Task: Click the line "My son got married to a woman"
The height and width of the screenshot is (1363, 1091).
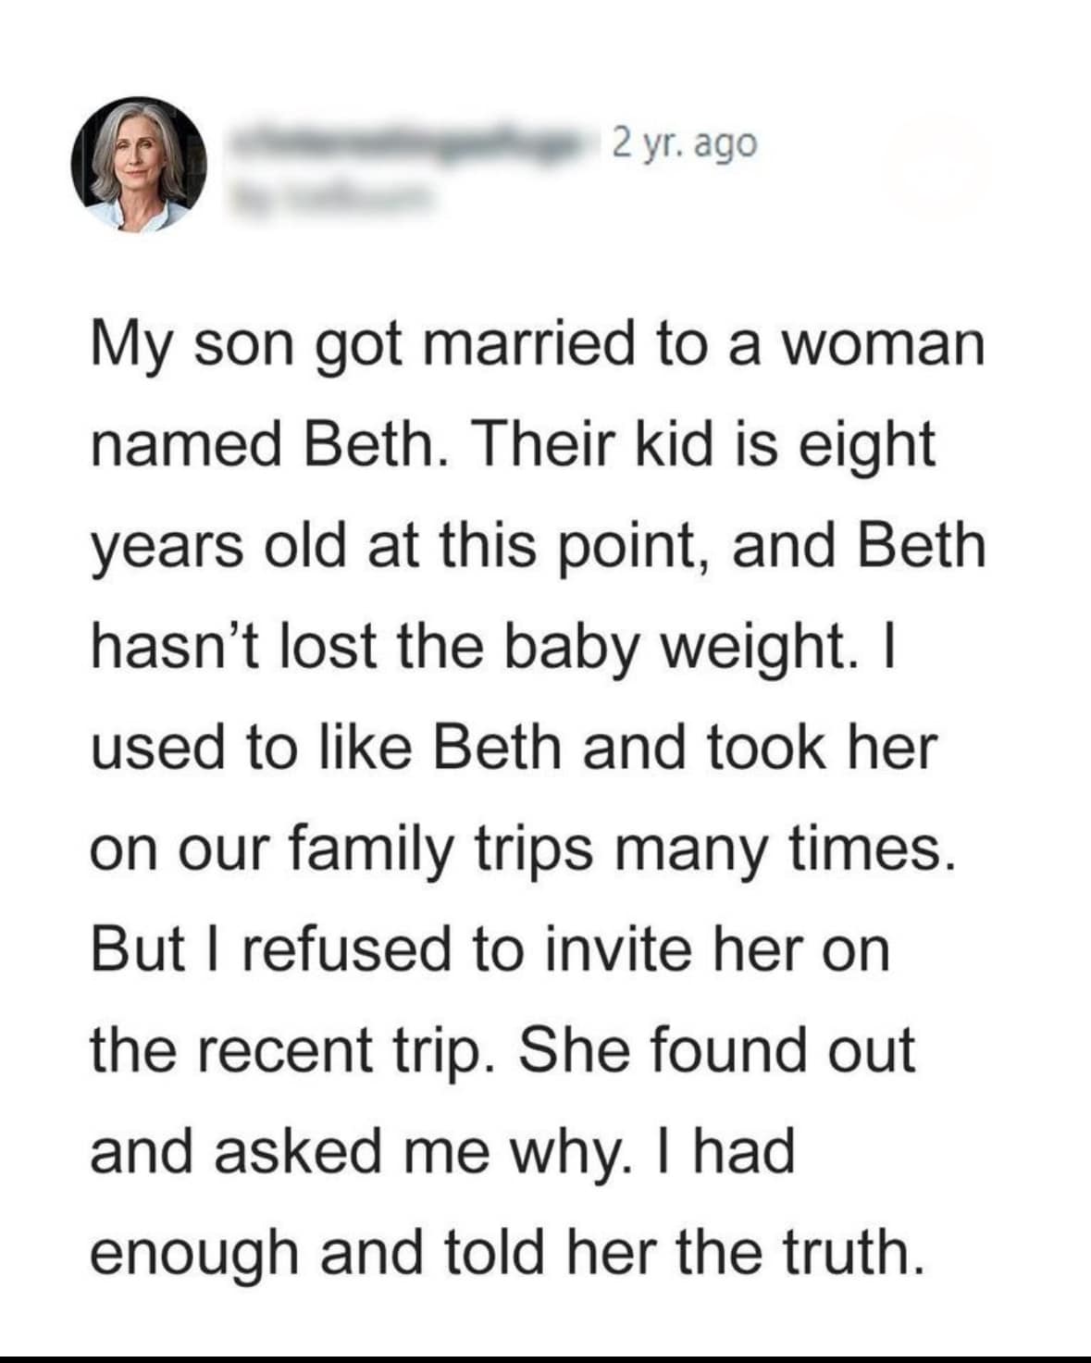Action: [x=537, y=345]
